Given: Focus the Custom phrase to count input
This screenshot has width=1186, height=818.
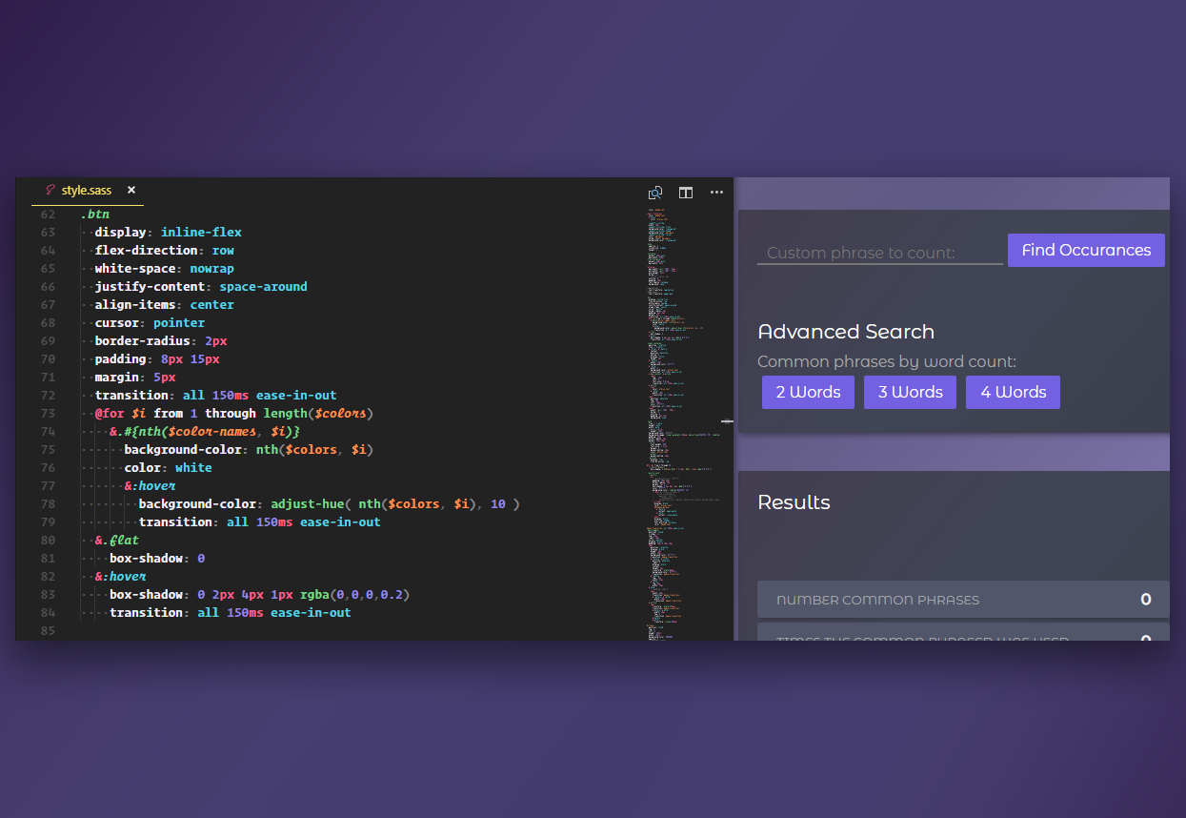Looking at the screenshot, I should coord(878,252).
